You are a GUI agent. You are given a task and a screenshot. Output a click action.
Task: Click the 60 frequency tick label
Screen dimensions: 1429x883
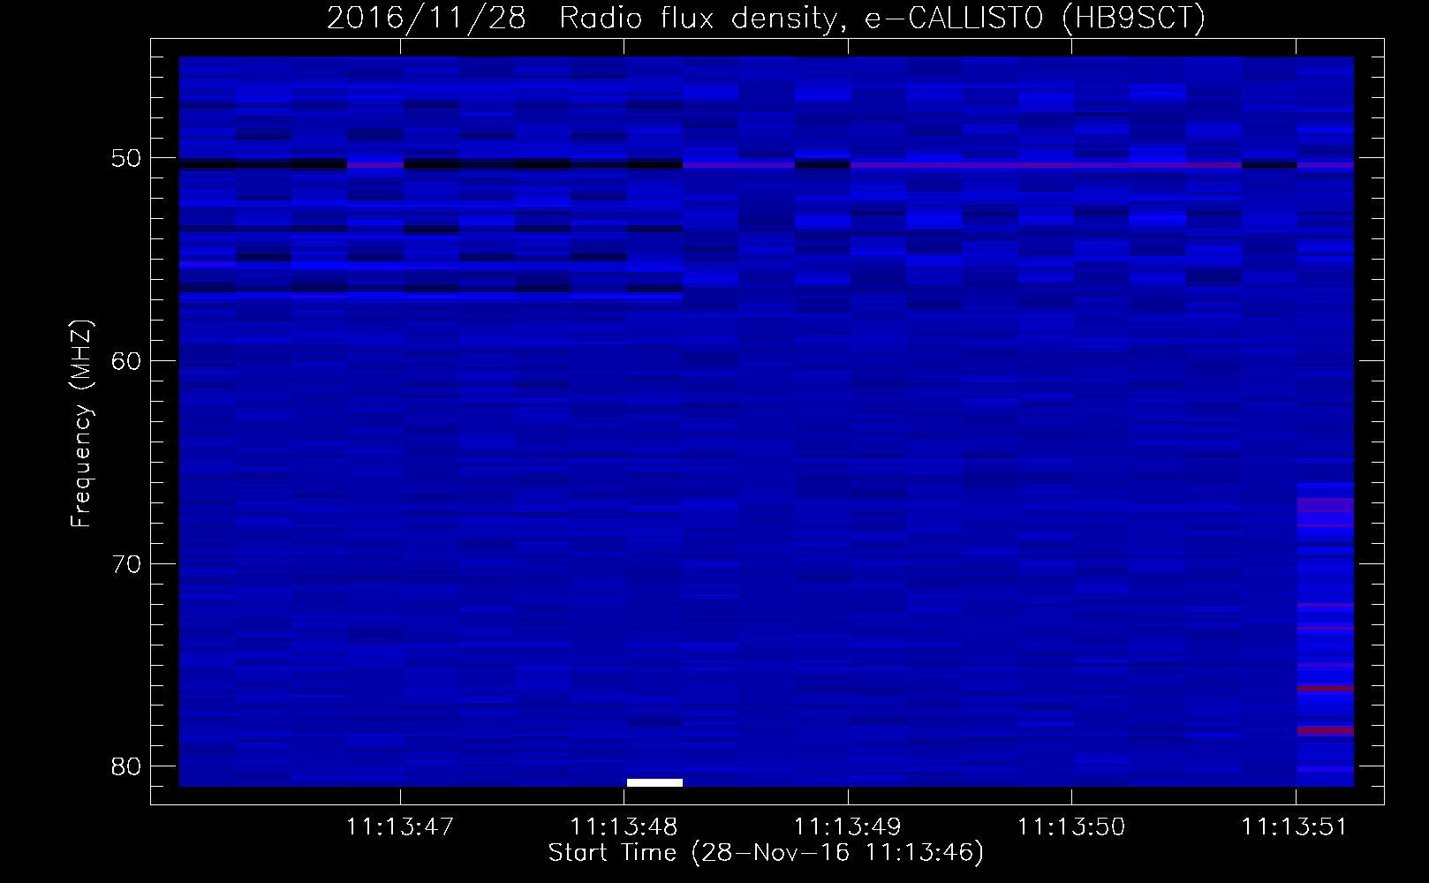click(126, 361)
